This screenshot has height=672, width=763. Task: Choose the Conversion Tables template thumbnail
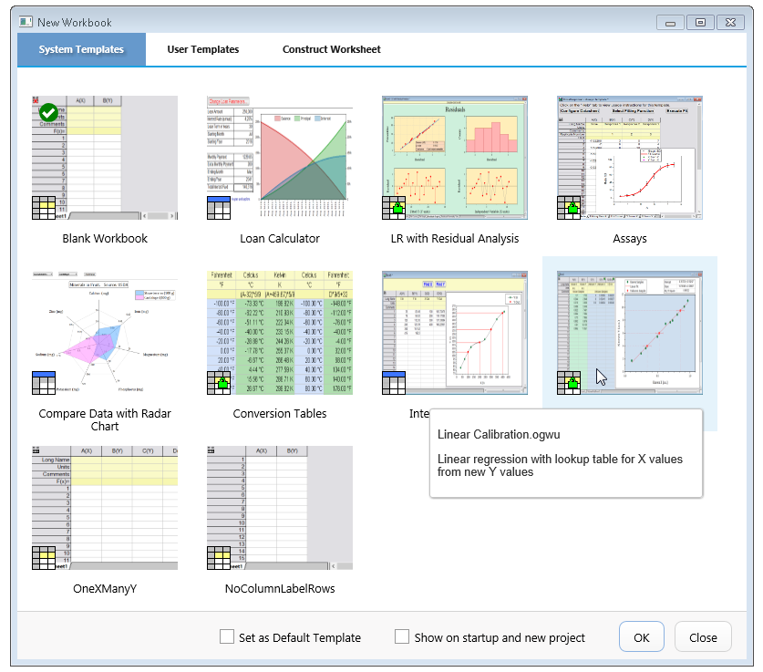[280, 333]
